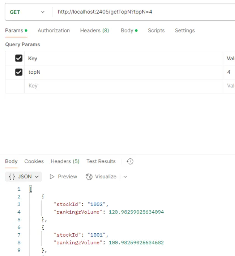This screenshot has width=235, height=256.
Task: Uncheck the topN parameter checkbox
Action: (x=19, y=72)
